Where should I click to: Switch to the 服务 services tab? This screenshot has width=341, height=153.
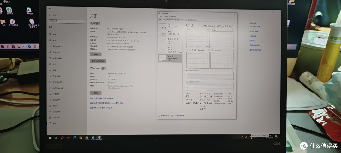point(194,20)
